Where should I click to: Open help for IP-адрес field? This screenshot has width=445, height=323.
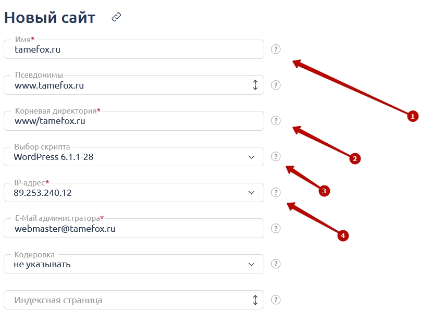click(276, 192)
